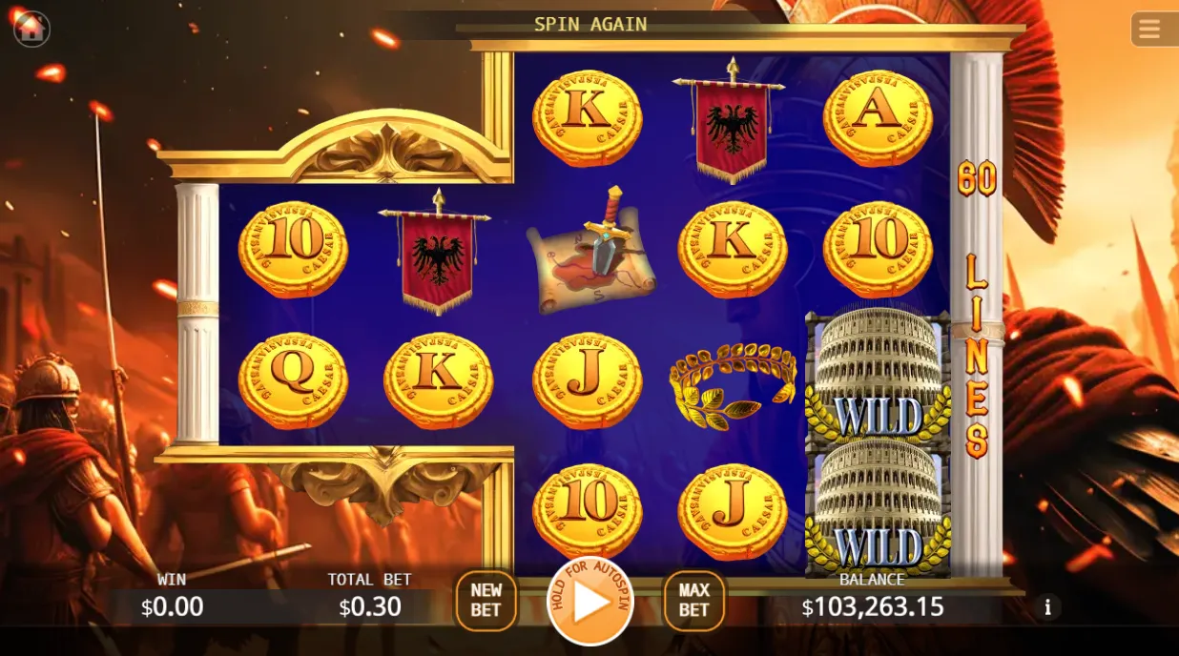The image size is (1179, 656).
Task: Open the info icon near balance
Action: point(1047,606)
